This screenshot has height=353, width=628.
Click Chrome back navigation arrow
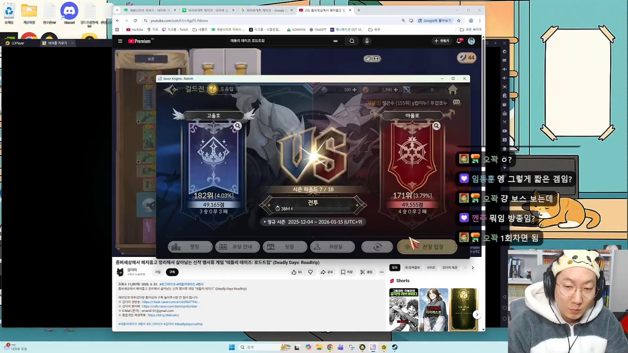[x=118, y=21]
